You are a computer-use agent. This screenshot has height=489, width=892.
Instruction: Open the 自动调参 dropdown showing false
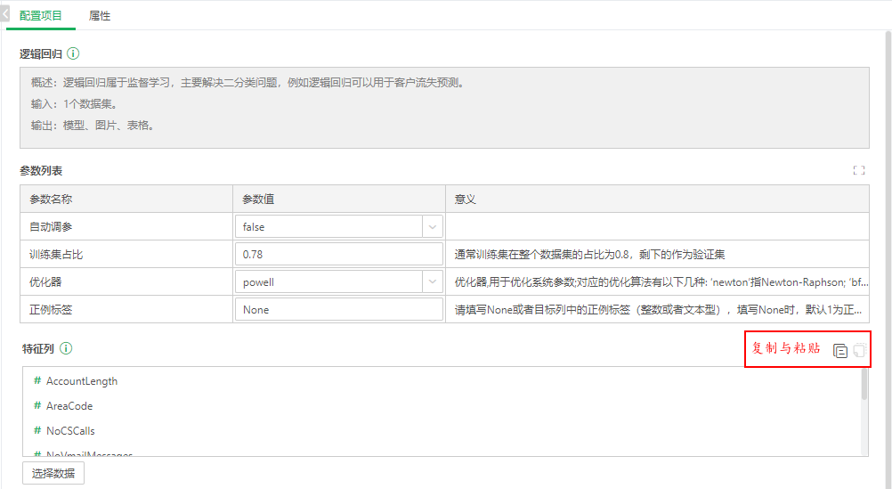[x=338, y=227]
